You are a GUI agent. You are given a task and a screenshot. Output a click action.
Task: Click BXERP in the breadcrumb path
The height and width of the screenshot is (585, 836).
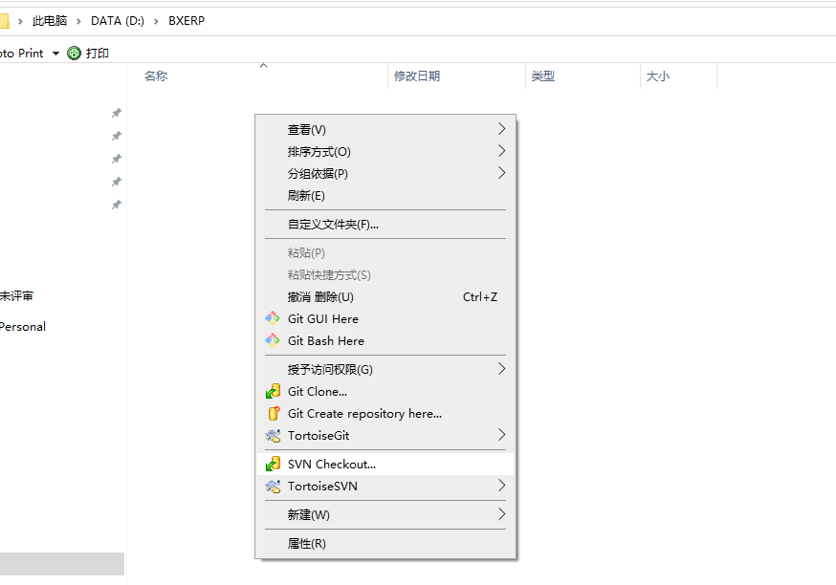tap(187, 21)
